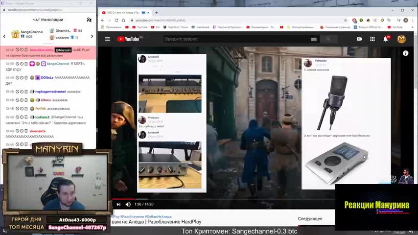Image resolution: width=418 pixels, height=235 pixels.
Task: Open the YouTube apps grid
Action: 372,39
